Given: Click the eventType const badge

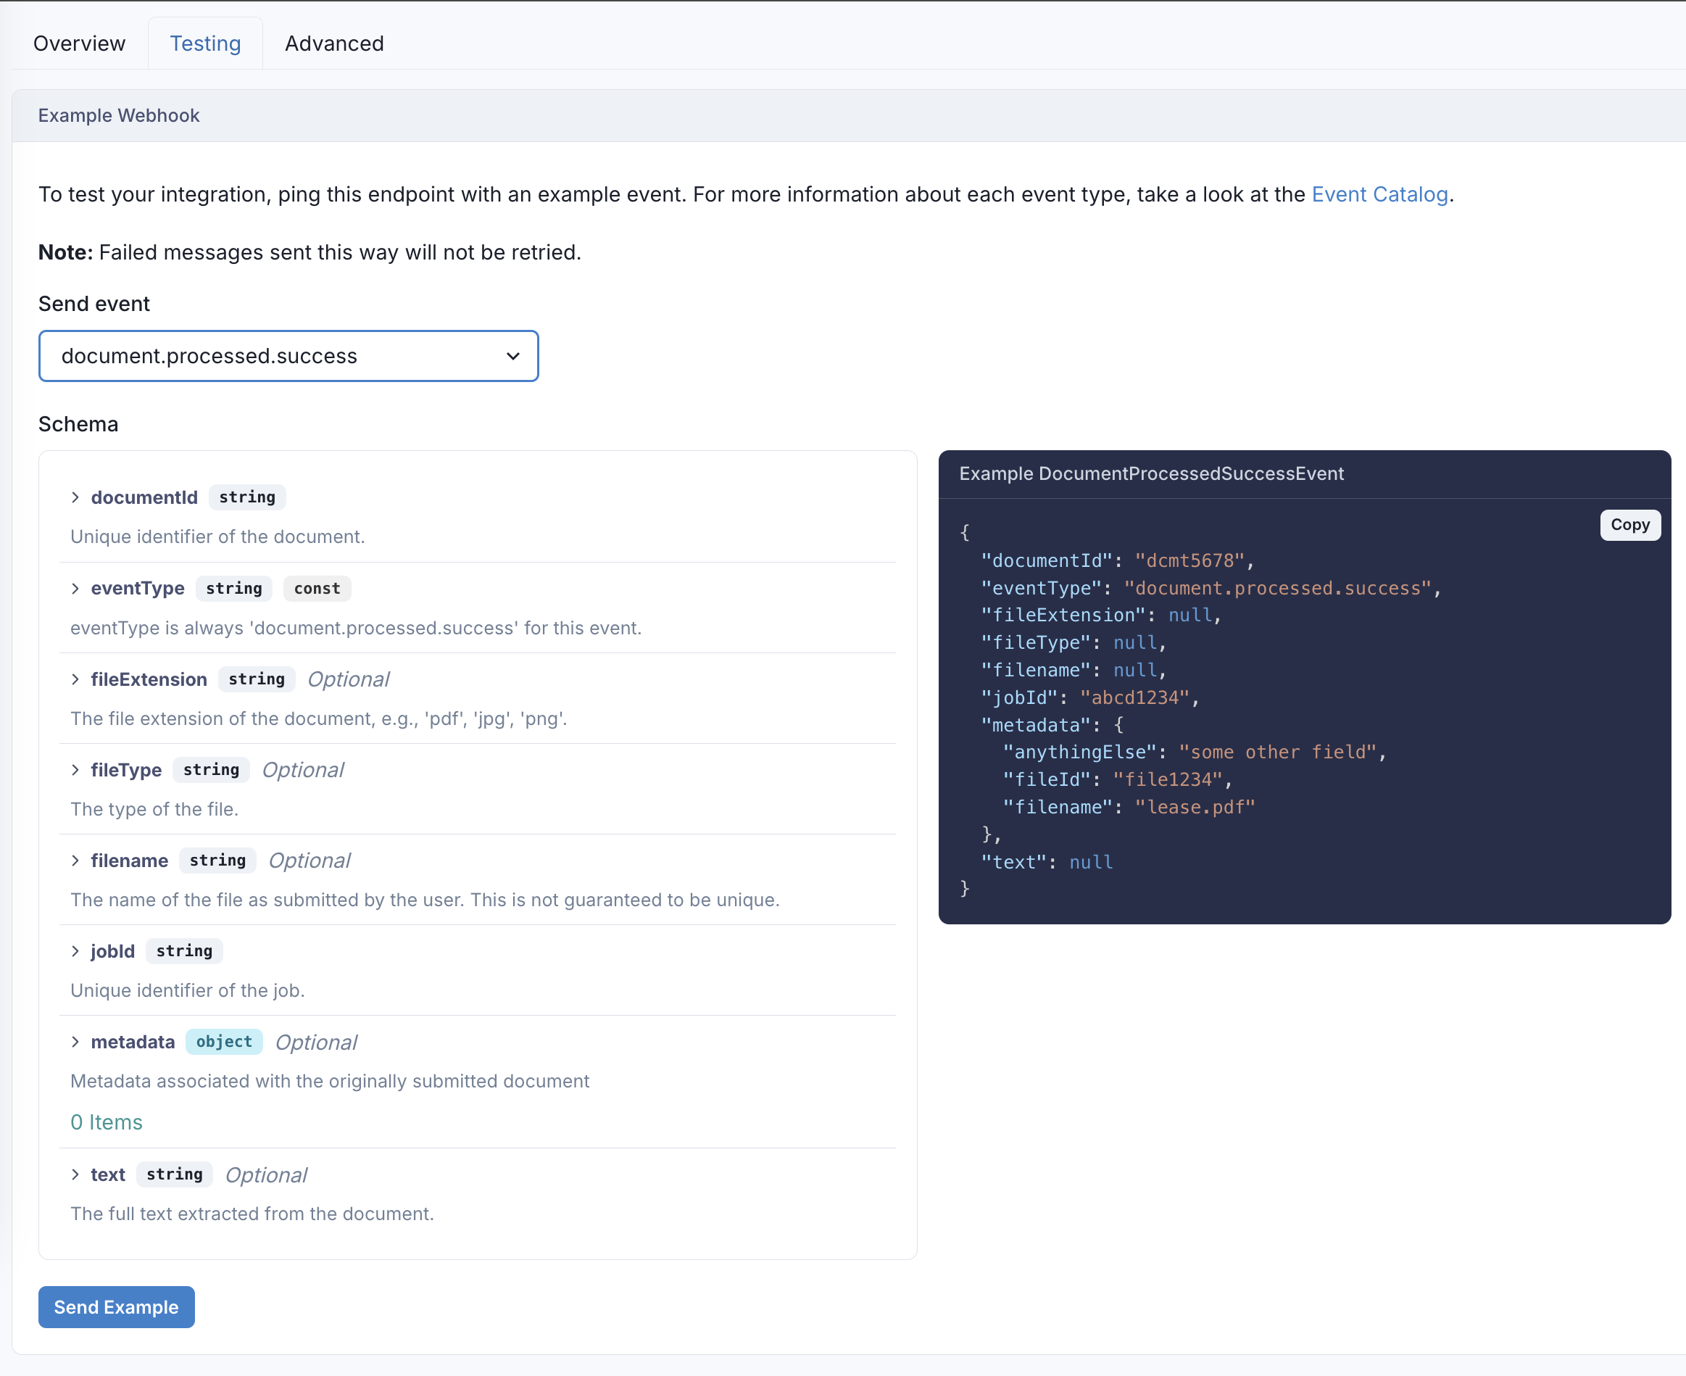Looking at the screenshot, I should point(317,588).
